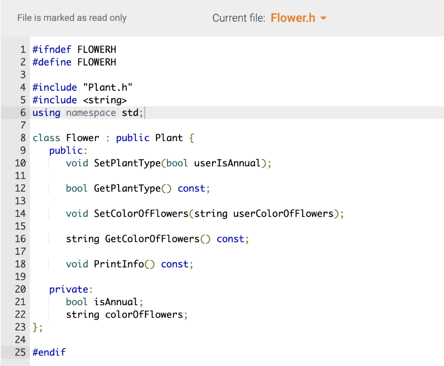This screenshot has width=444, height=366.
Task: Click the #ifndef FLOWERH directive
Action: coord(74,49)
